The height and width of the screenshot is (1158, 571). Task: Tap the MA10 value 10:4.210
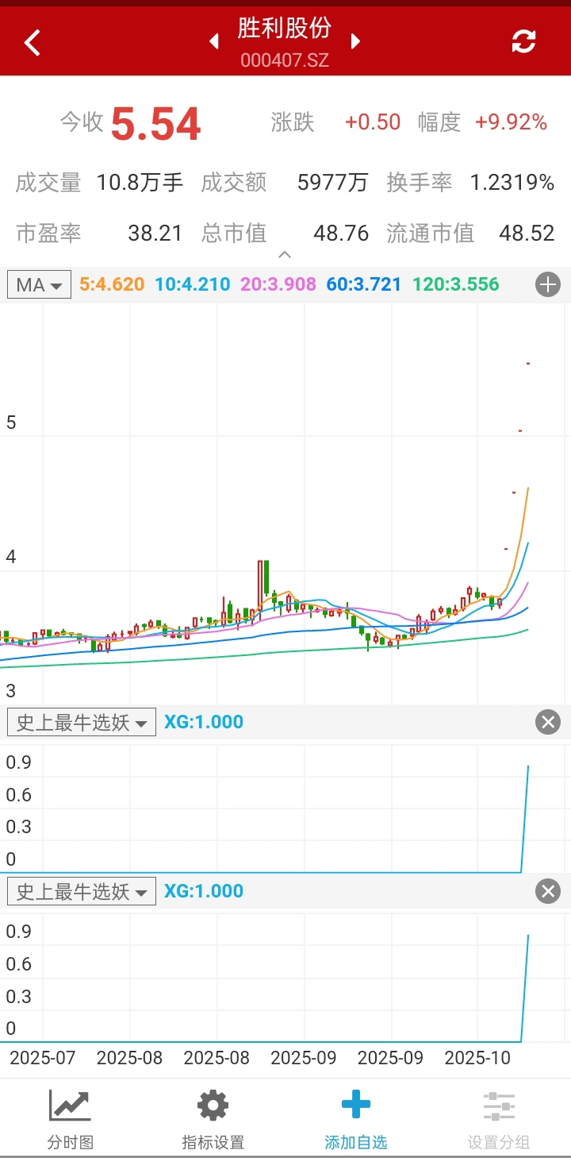193,284
